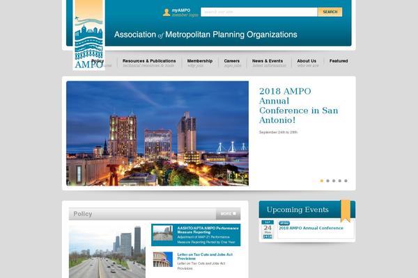This screenshot has width=418, height=278.
Task: Open the 2018 AMPO Annual Conference in San Antonio headline
Action: [299, 106]
